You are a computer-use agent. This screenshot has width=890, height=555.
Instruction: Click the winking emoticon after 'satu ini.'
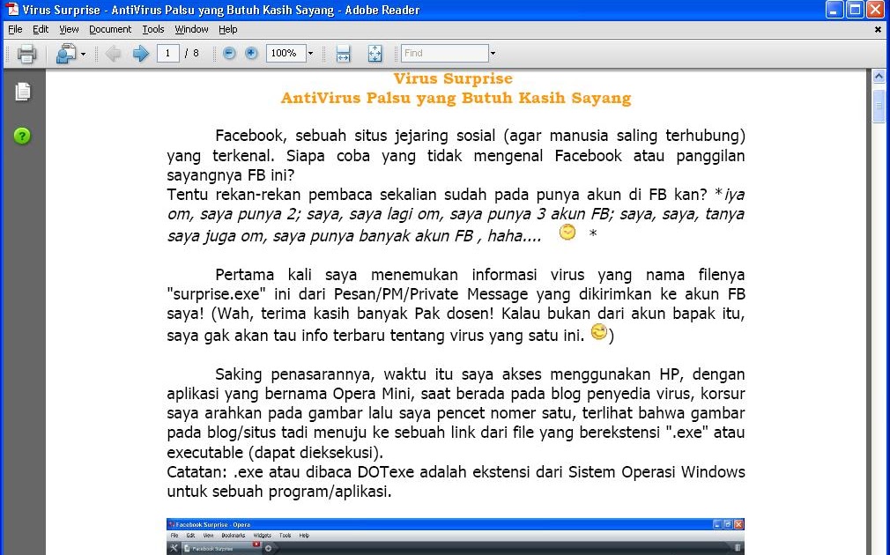[x=599, y=331]
